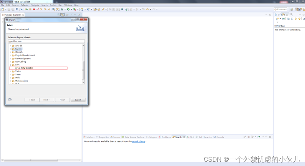
Task: Click Go to Previous Difference up arrow
Action: point(299,19)
